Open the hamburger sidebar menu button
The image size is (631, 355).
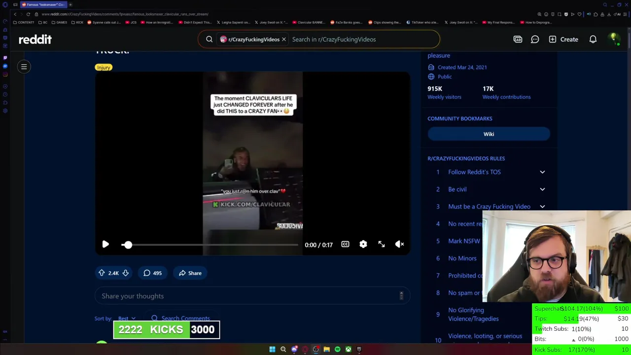point(24,67)
